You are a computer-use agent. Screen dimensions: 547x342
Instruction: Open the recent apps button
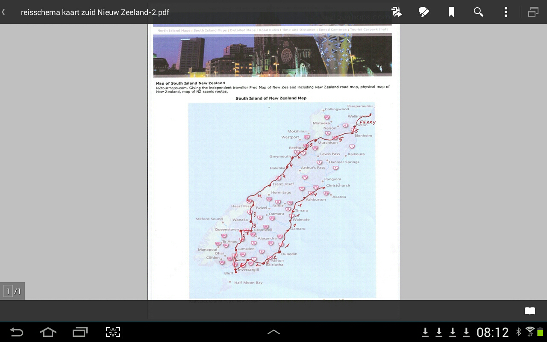point(80,332)
